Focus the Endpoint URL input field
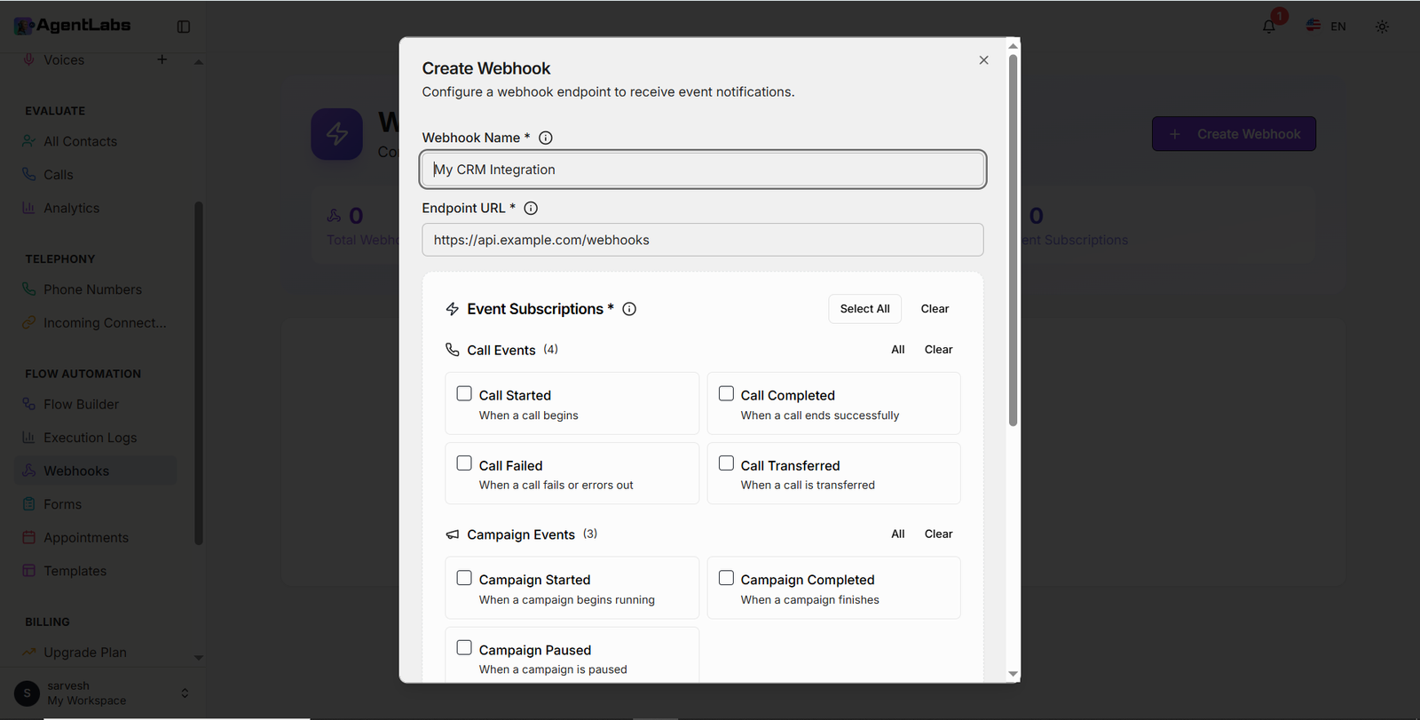The image size is (1420, 720). (702, 240)
